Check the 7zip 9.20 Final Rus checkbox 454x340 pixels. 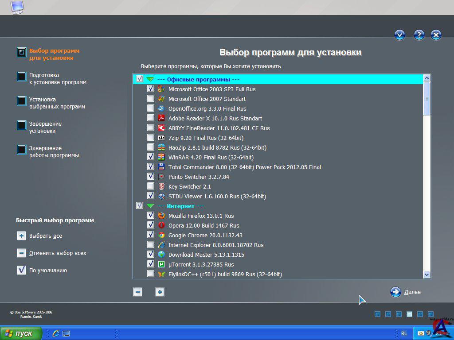pyautogui.click(x=151, y=138)
